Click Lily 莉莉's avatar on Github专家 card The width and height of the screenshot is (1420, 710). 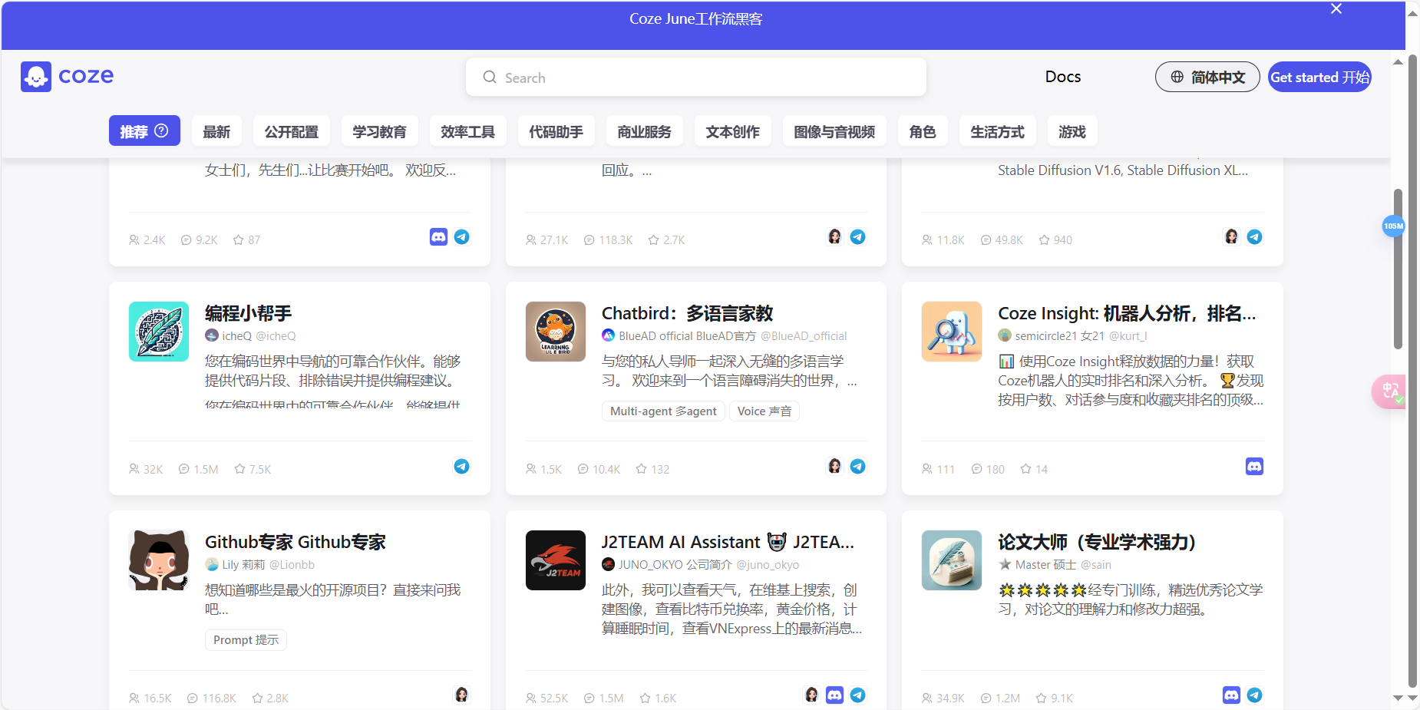coord(210,564)
